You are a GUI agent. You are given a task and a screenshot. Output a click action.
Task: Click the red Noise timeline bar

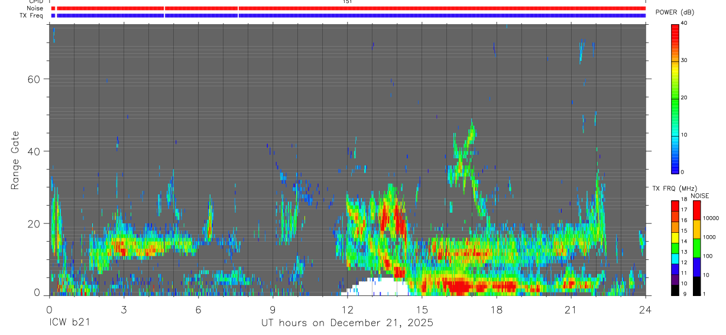coord(349,8)
